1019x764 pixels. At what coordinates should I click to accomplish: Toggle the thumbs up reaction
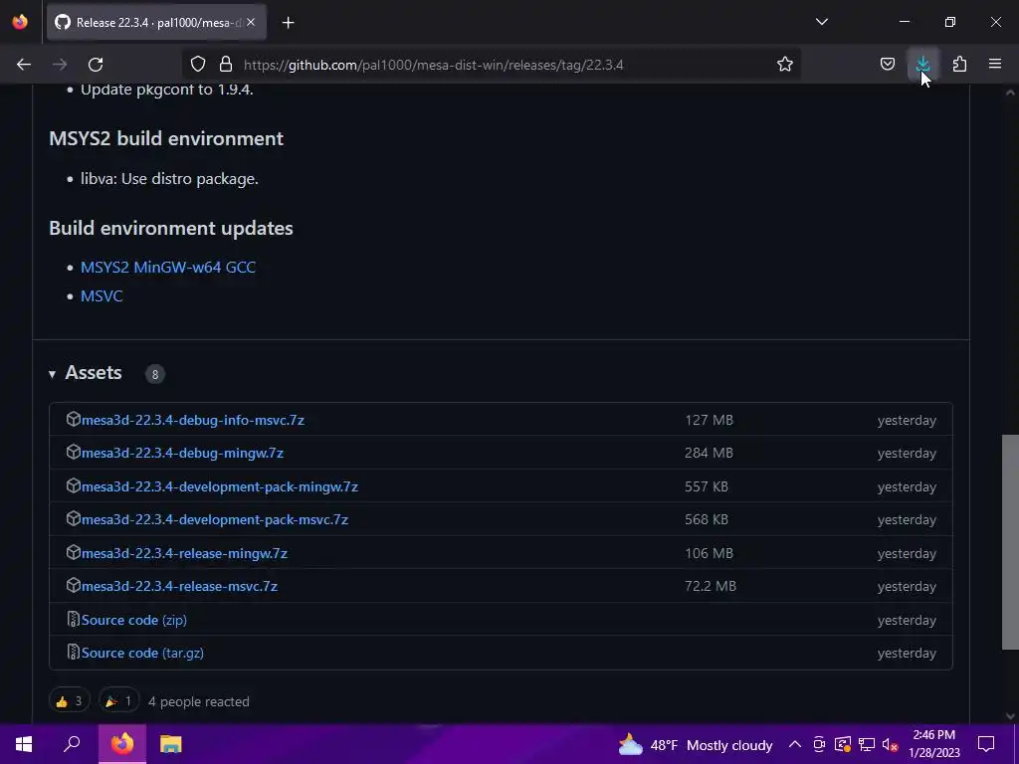(69, 701)
